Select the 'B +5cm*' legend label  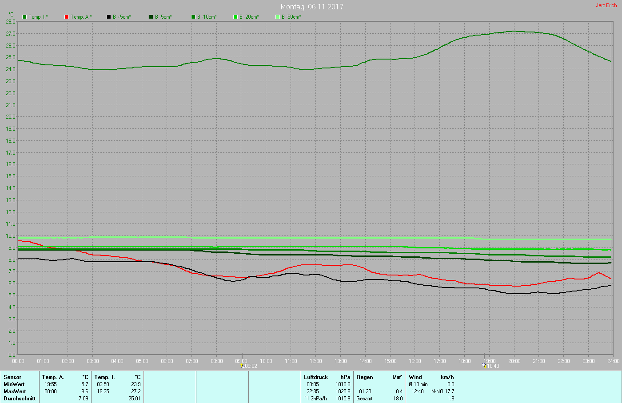click(122, 17)
